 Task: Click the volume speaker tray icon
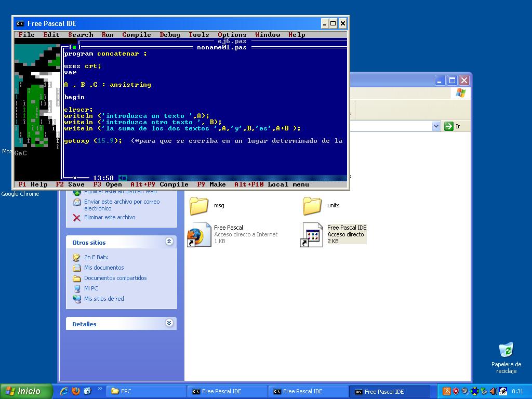pos(493,391)
